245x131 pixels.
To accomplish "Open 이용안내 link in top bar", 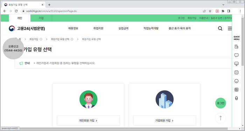I will click(x=203, y=18).
